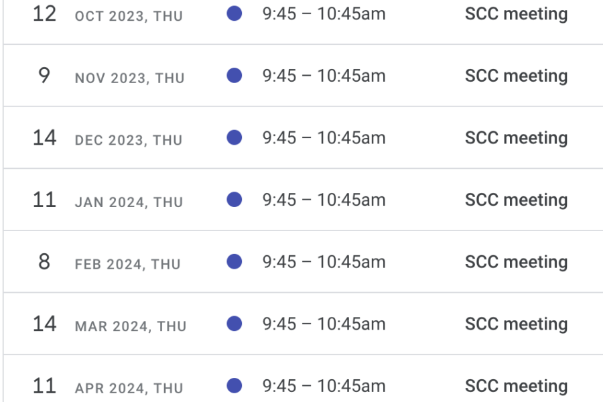Image resolution: width=603 pixels, height=402 pixels.
Task: Open the SCC meeting on 12 Oct 2023
Action: pos(516,14)
